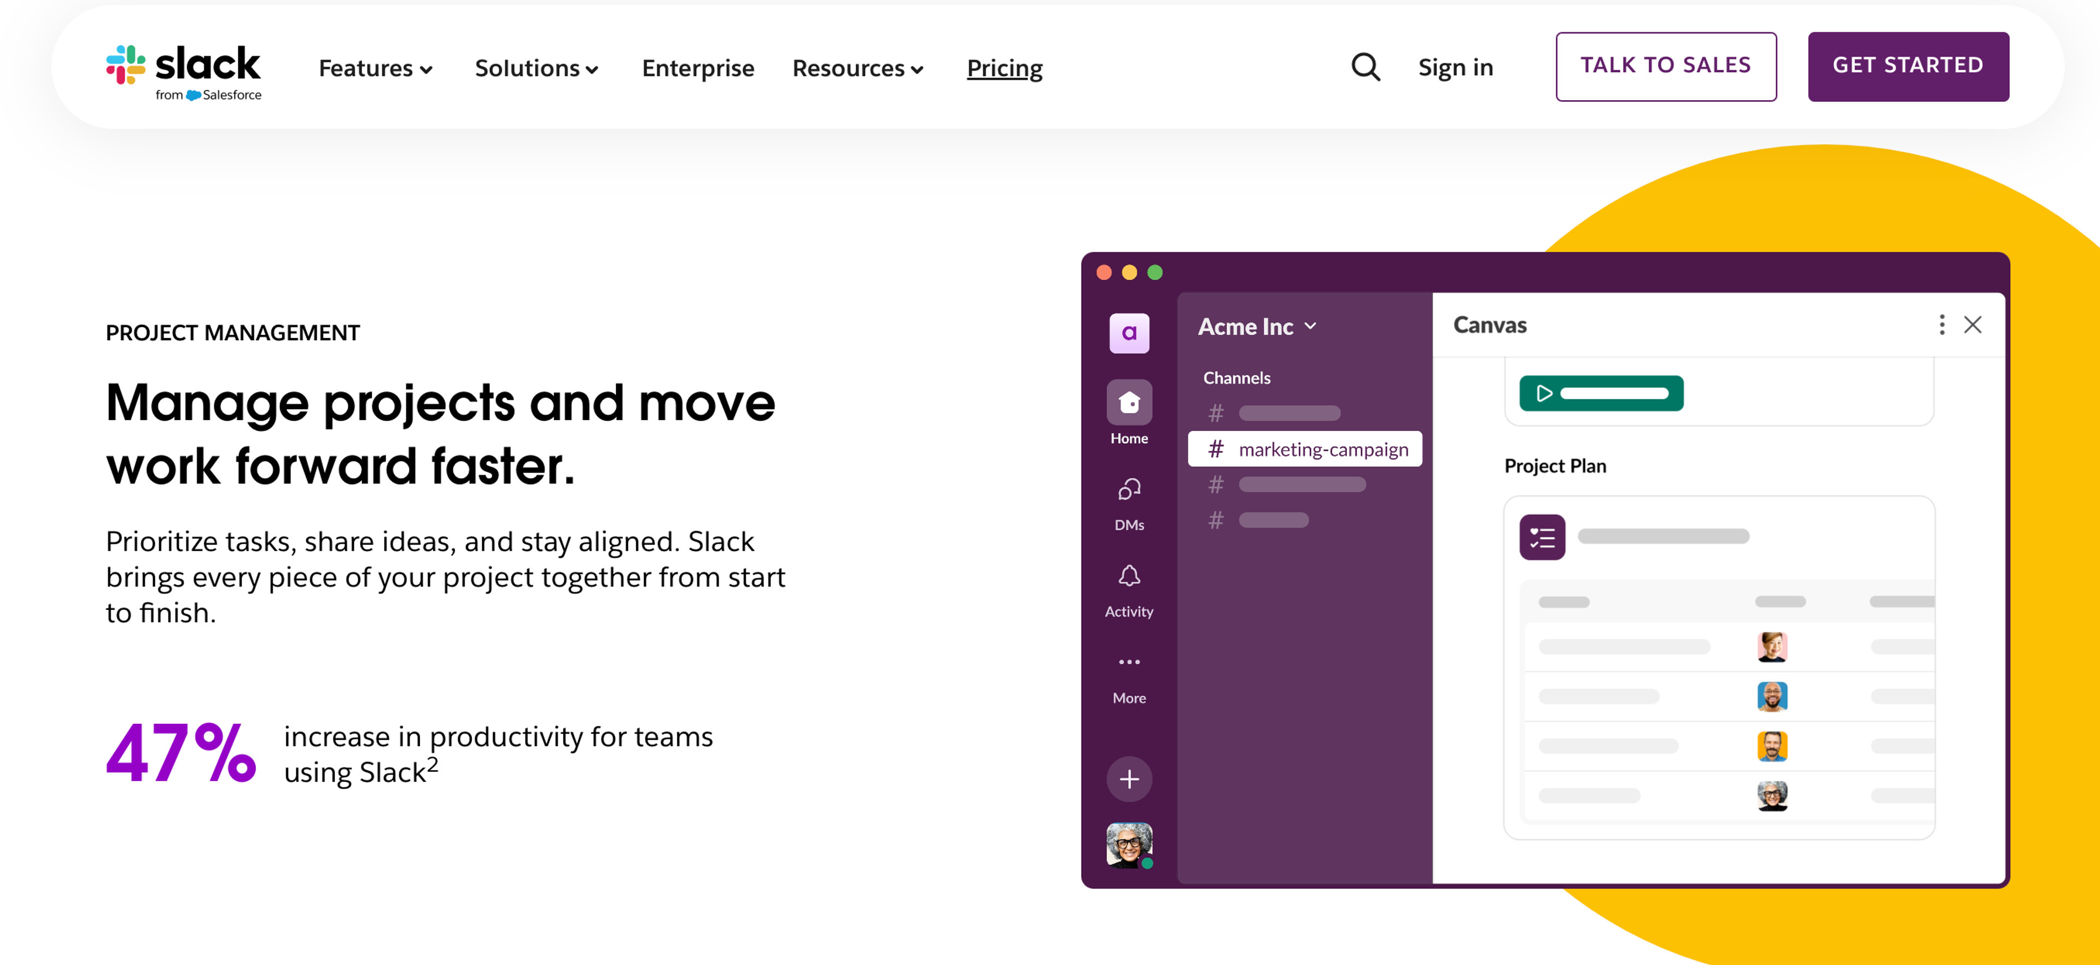The height and width of the screenshot is (965, 2100).
Task: Click the Slack logo in the header
Action: (x=183, y=72)
